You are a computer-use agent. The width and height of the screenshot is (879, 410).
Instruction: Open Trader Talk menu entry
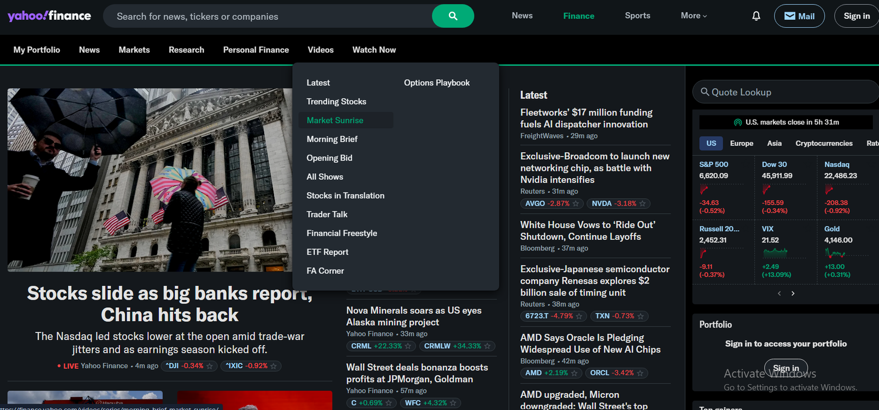[327, 214]
